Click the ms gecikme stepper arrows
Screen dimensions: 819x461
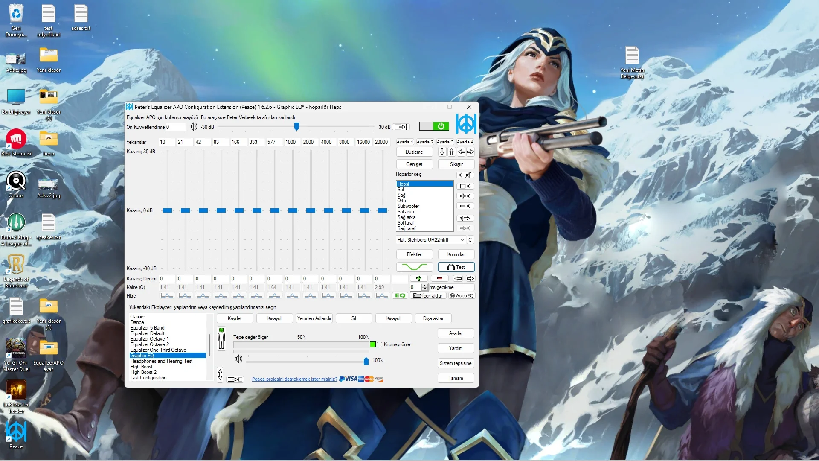424,287
